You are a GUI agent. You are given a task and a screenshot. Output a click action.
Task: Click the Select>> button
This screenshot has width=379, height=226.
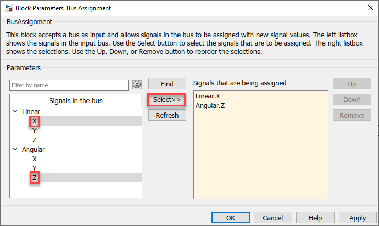click(x=167, y=99)
